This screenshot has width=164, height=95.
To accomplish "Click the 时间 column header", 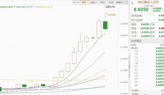I will (x=134, y=45).
